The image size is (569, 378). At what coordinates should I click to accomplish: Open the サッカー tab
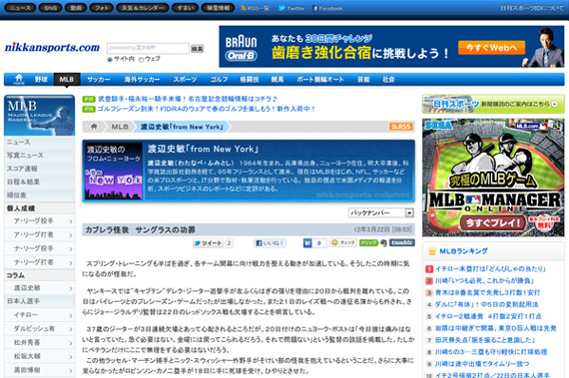point(99,80)
